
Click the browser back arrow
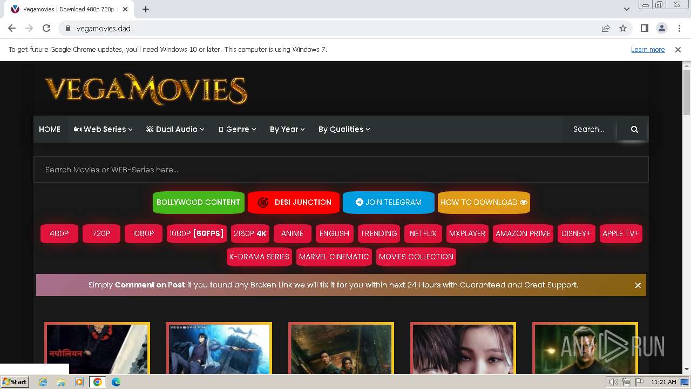(x=12, y=28)
